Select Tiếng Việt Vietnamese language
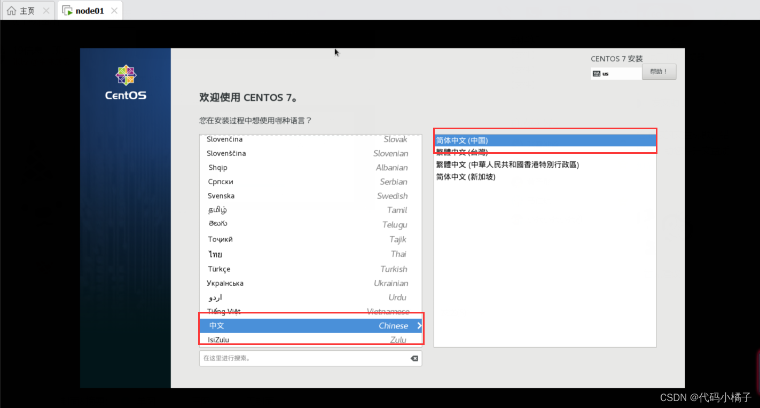760x408 pixels. click(x=310, y=311)
